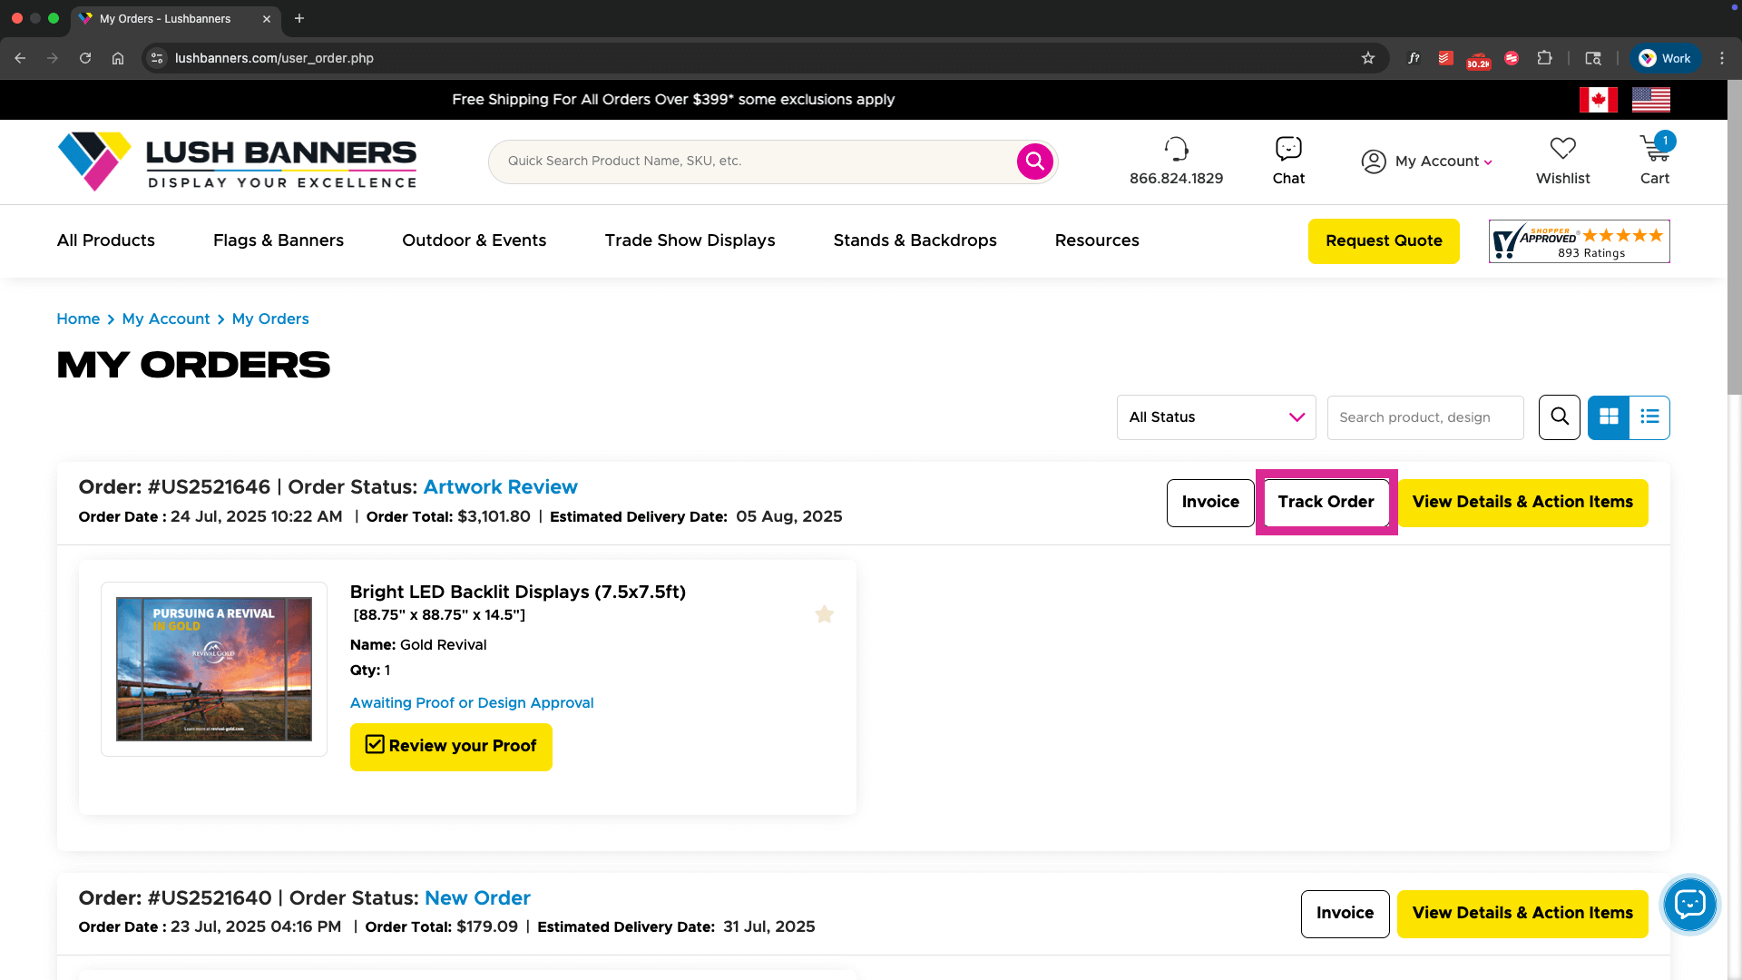Image resolution: width=1742 pixels, height=980 pixels.
Task: Open the All Products menu
Action: 105,240
